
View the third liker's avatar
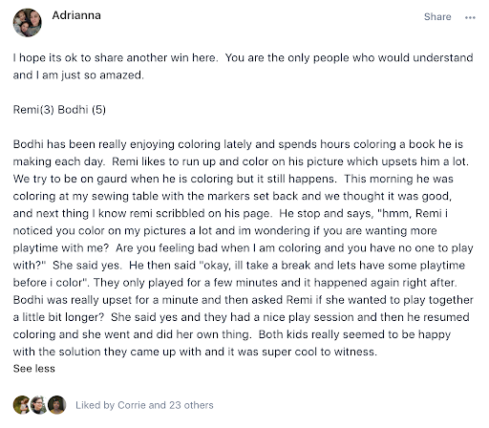[56, 405]
